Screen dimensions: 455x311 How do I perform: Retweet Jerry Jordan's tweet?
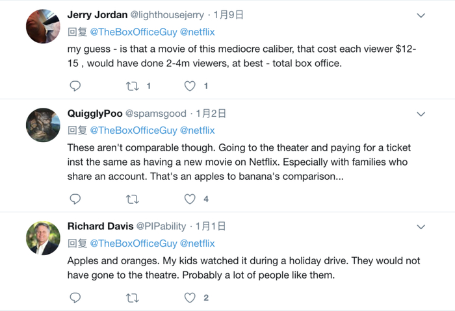[132, 86]
